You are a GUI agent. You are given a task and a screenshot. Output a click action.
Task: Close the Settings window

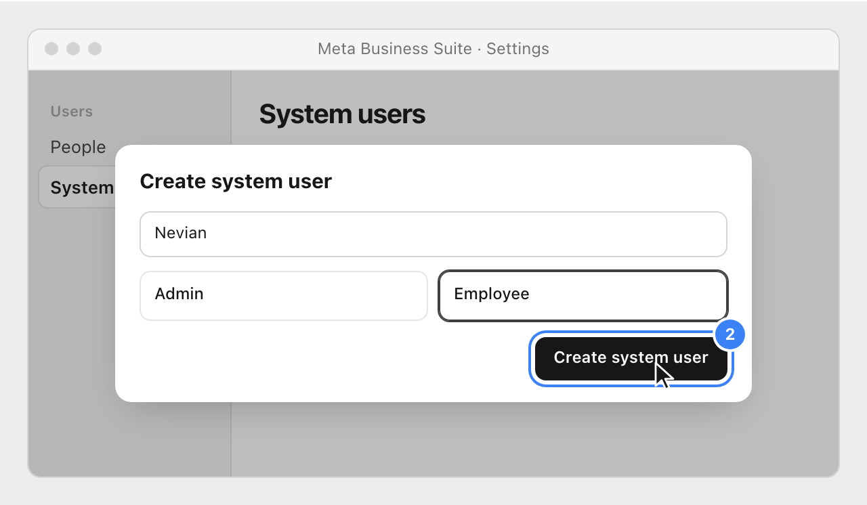(x=51, y=49)
